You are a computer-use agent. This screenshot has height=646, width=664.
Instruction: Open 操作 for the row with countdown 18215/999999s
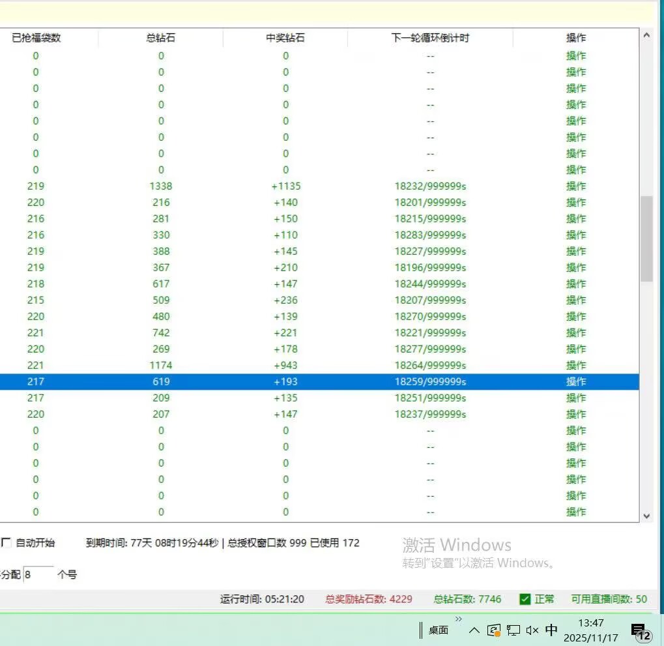tap(576, 218)
